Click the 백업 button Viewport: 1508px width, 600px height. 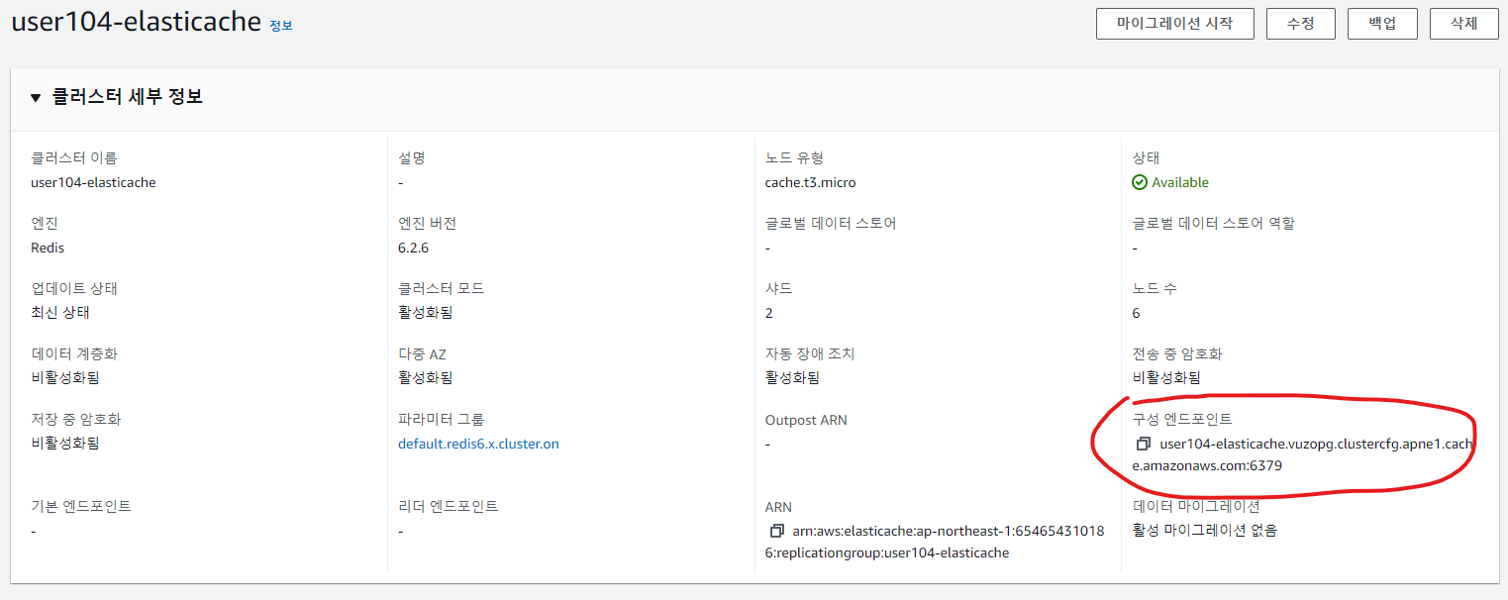(1382, 24)
